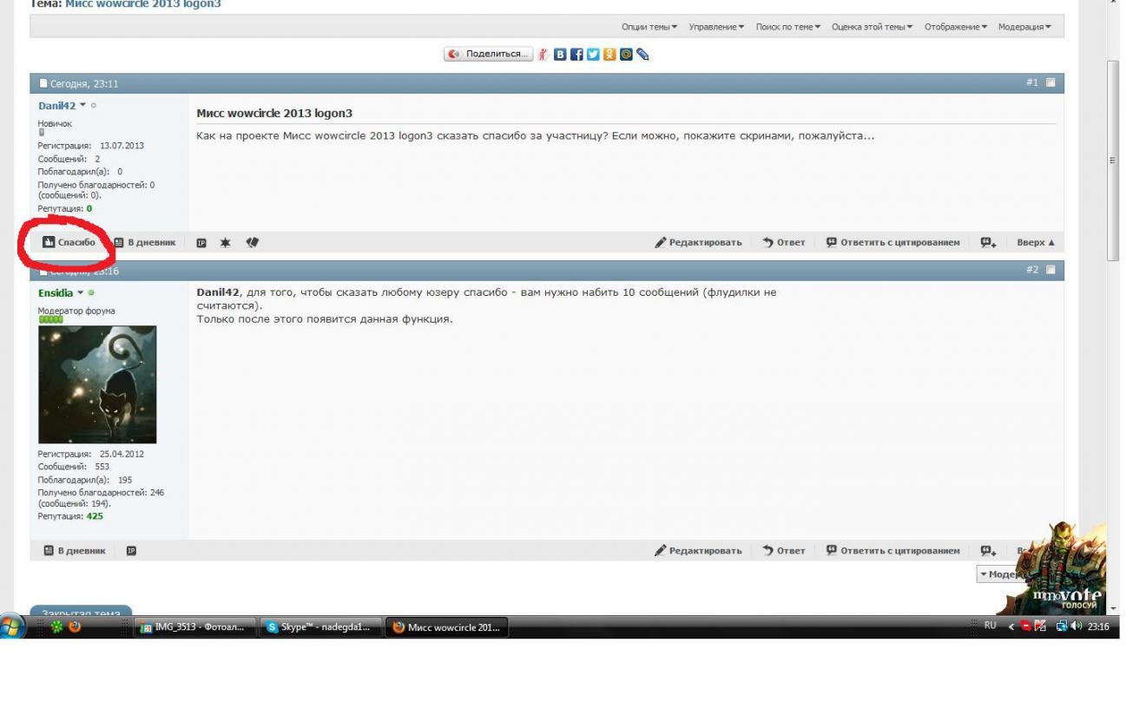Click the page vertical scrollbar thumb
1133x708 pixels.
click(x=1114, y=161)
